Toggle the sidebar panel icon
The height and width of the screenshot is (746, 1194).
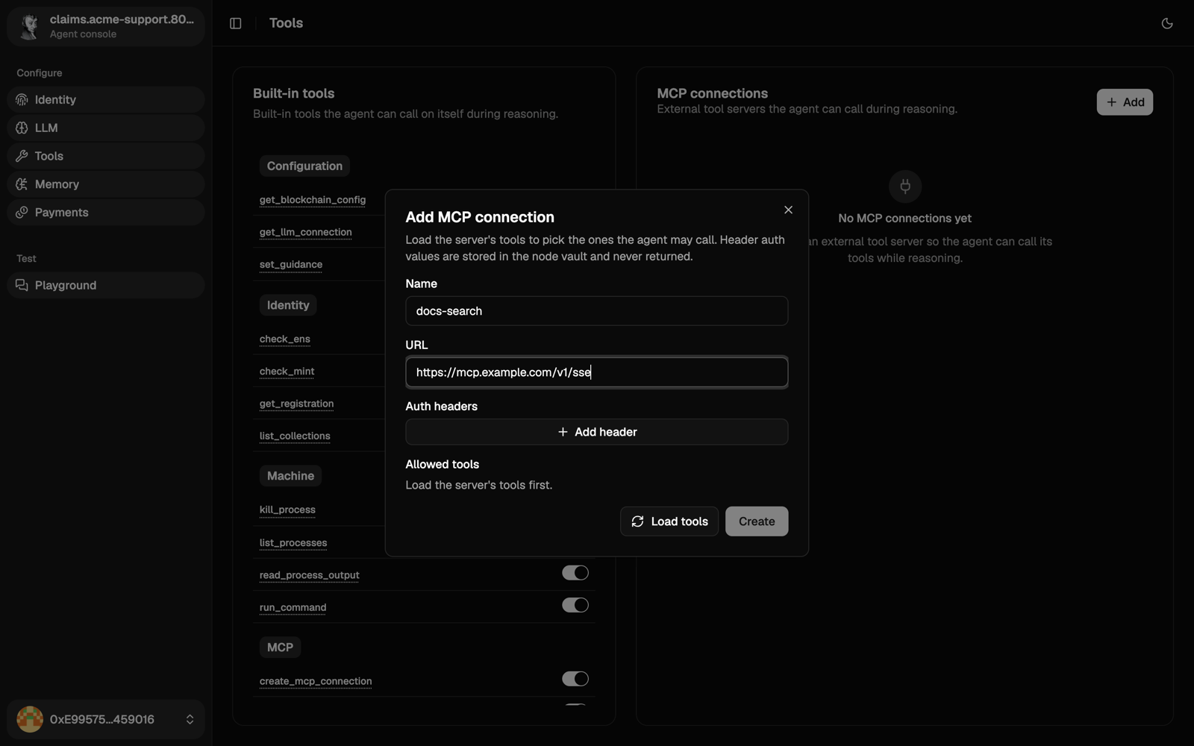(x=236, y=23)
